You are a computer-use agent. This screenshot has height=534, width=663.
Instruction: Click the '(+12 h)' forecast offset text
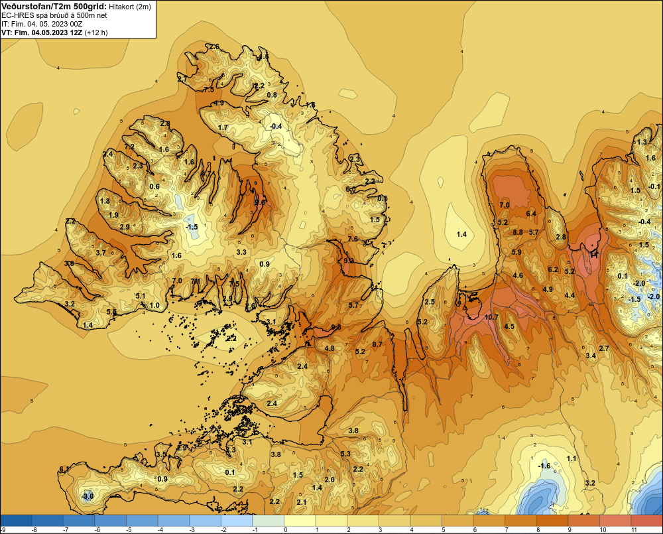click(96, 33)
